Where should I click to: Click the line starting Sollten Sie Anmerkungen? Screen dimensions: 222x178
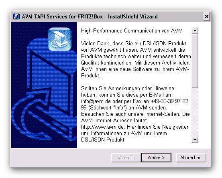point(128,88)
